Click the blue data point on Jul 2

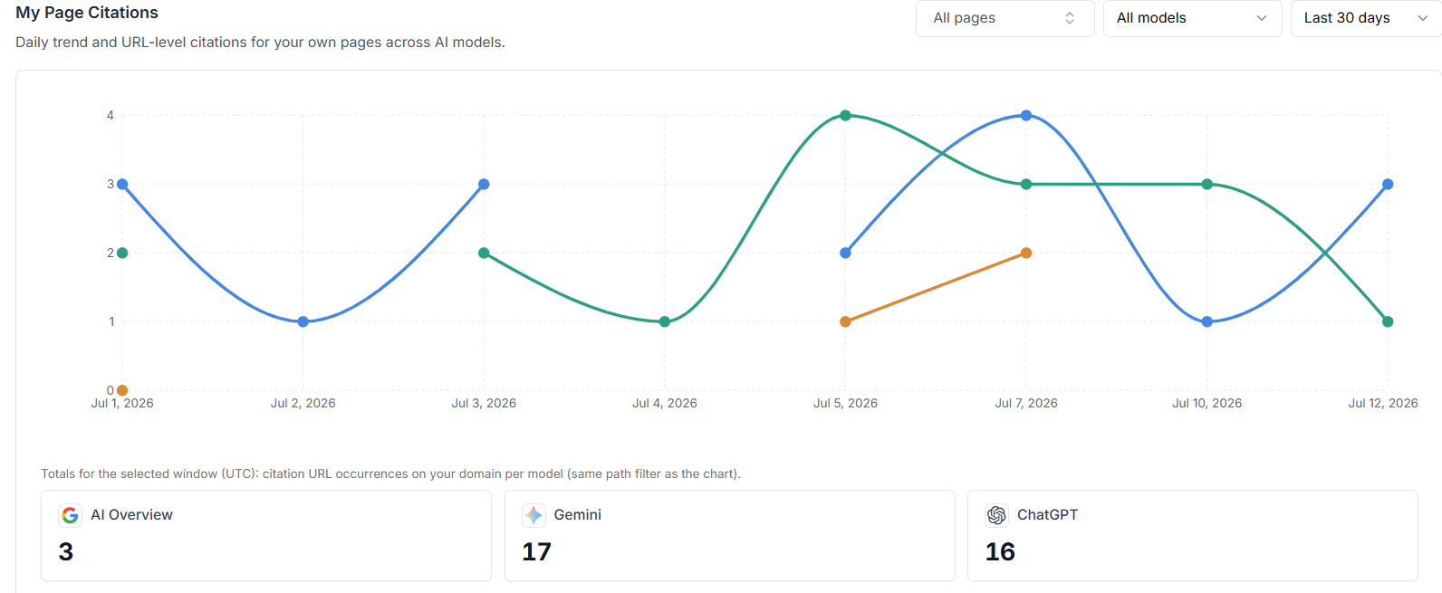click(x=303, y=321)
